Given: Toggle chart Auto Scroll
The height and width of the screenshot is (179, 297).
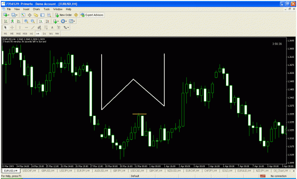Looking at the screenshot, I should coord(40,21).
